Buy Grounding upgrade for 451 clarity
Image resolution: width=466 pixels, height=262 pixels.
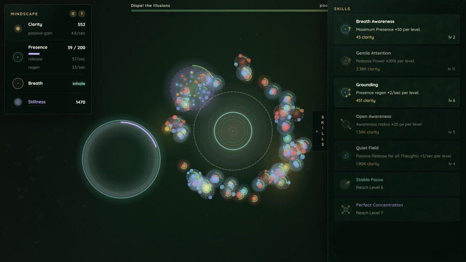coord(397,93)
